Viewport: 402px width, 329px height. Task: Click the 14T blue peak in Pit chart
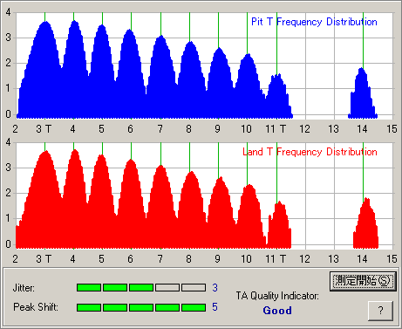[363, 93]
